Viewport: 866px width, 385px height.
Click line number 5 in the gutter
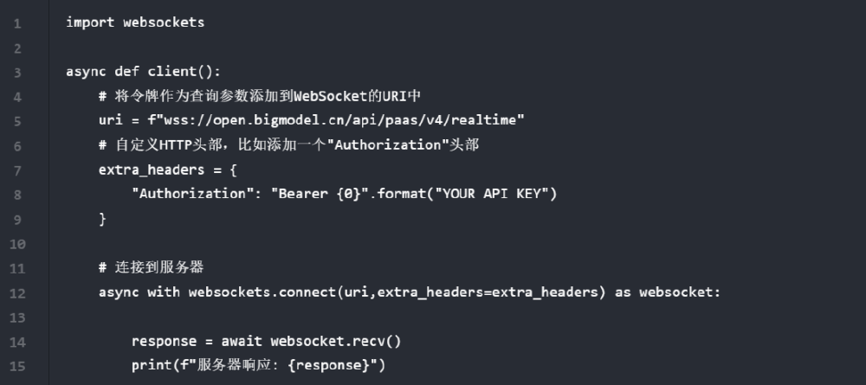pyautogui.click(x=16, y=120)
